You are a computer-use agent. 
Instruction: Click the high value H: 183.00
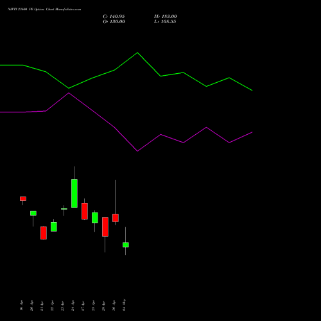pyautogui.click(x=166, y=17)
